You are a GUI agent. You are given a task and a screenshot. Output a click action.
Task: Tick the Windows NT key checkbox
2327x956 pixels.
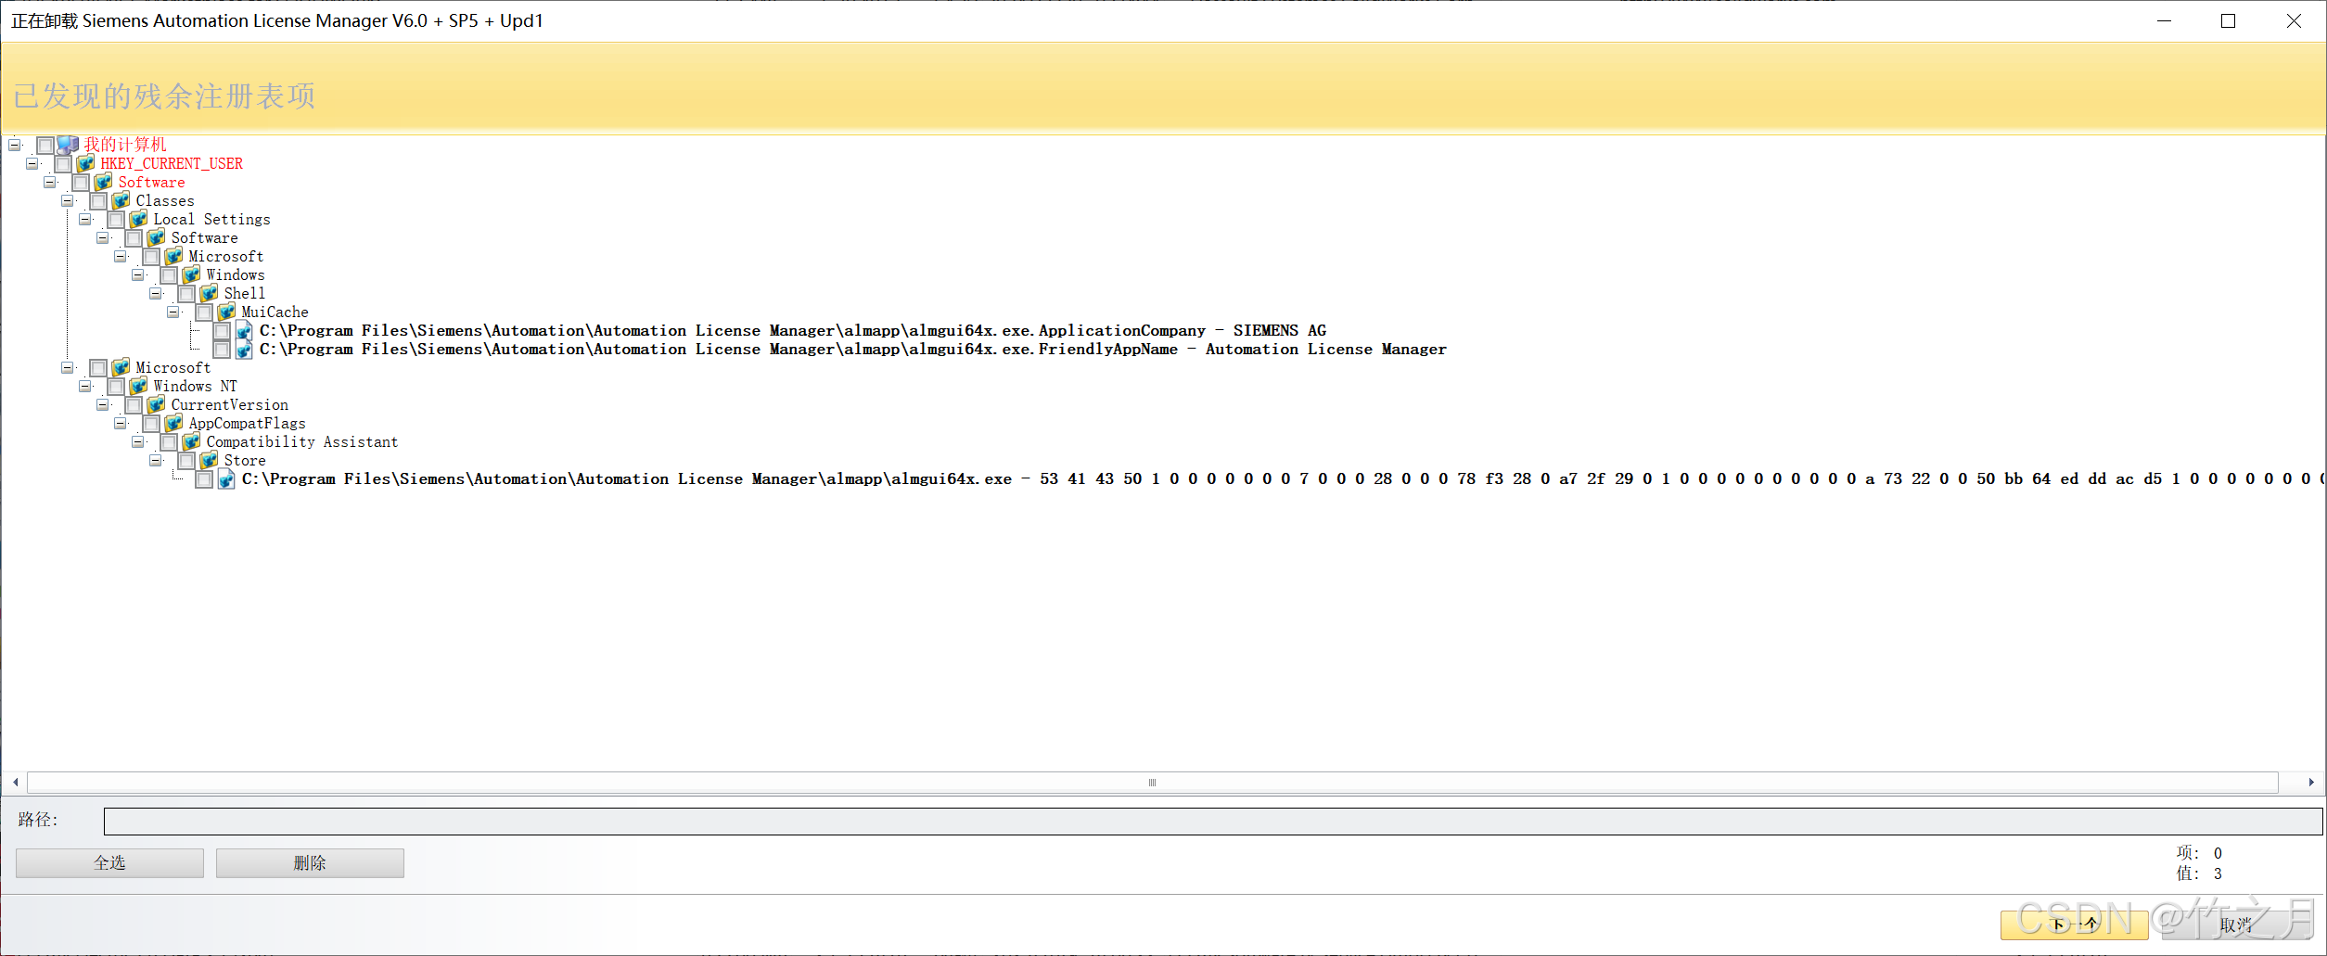116,387
